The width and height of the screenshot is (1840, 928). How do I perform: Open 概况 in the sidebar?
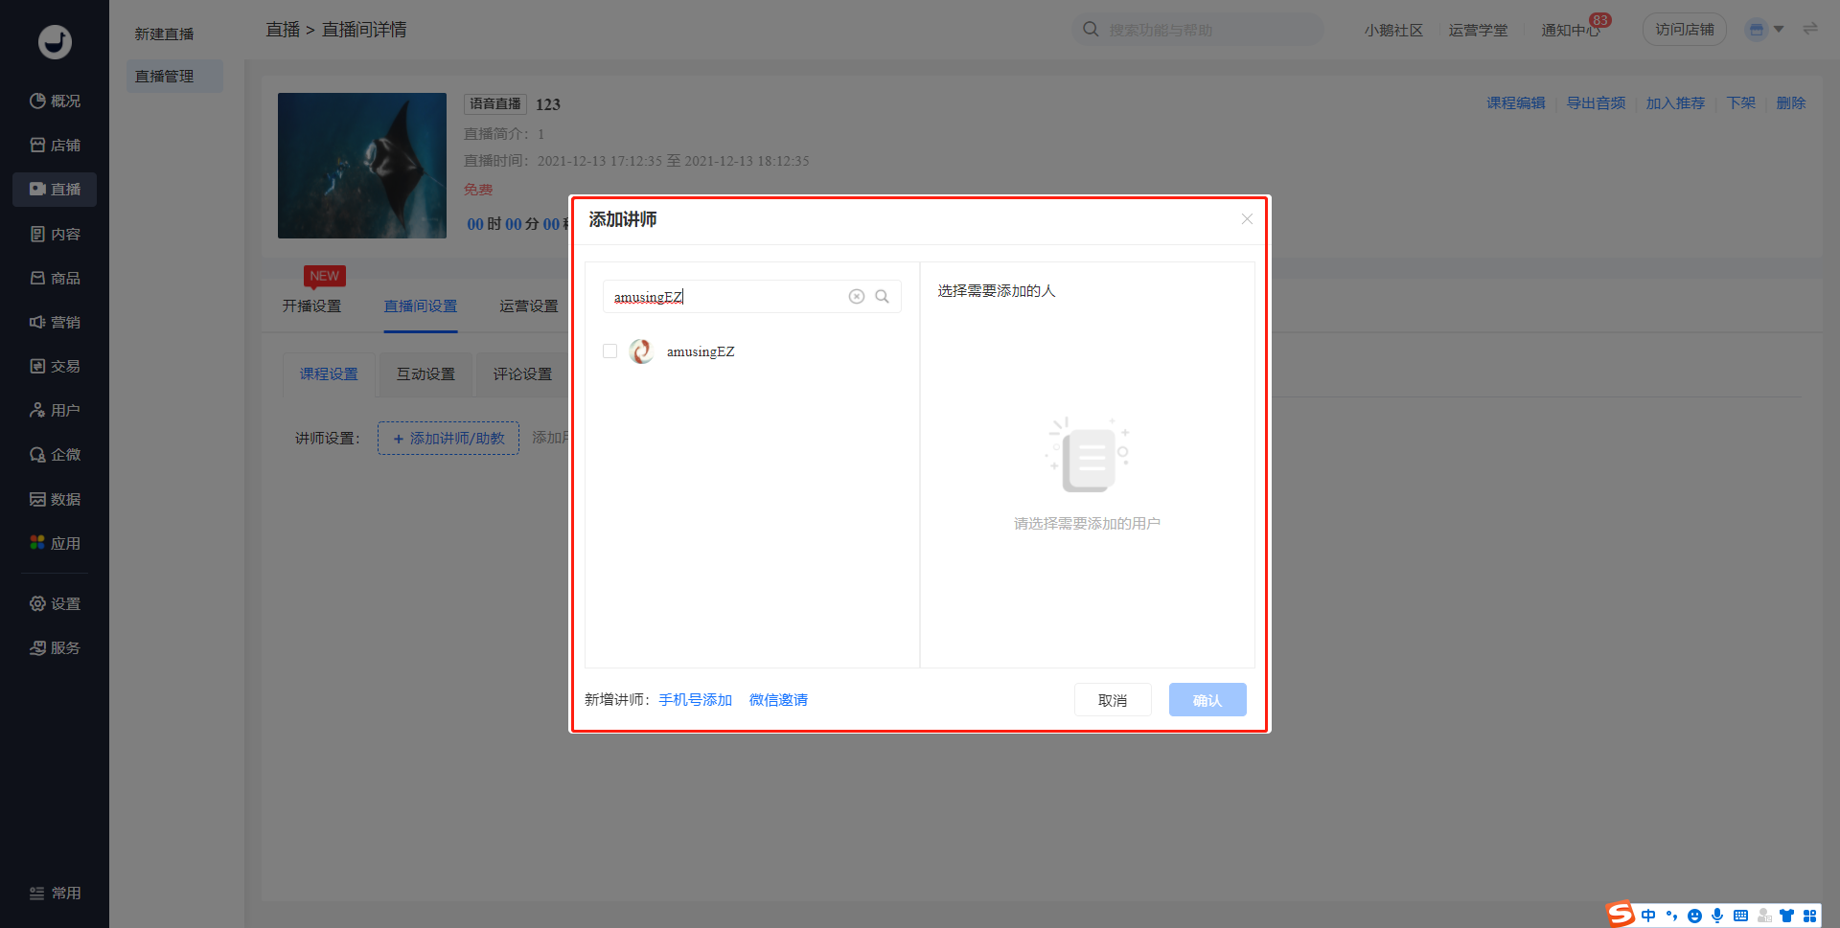point(55,101)
